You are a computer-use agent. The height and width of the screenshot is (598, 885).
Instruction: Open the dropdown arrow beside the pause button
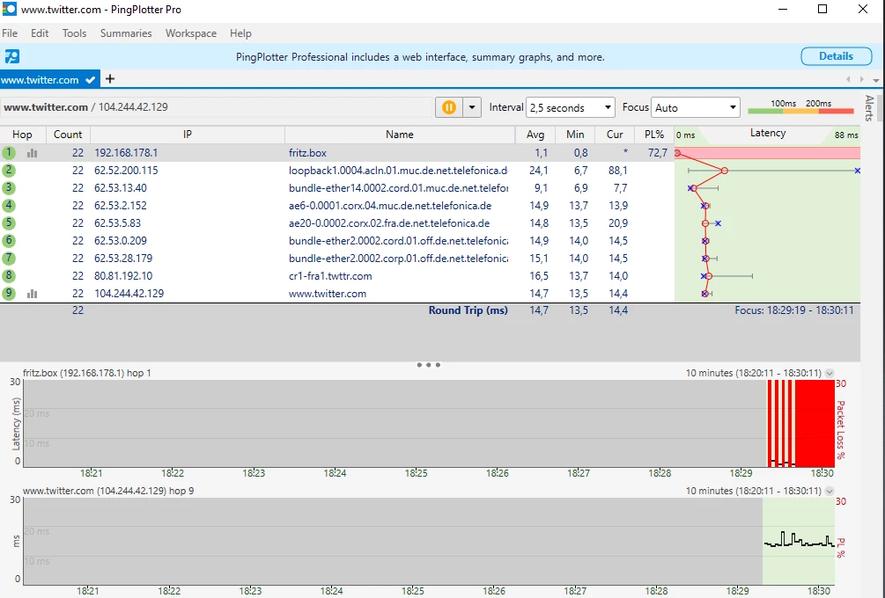coord(473,107)
